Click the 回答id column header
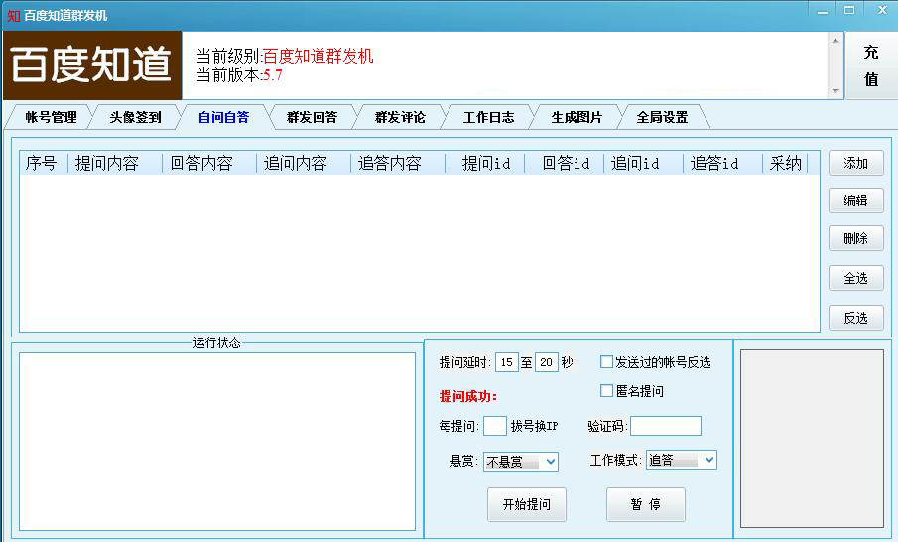 click(565, 163)
